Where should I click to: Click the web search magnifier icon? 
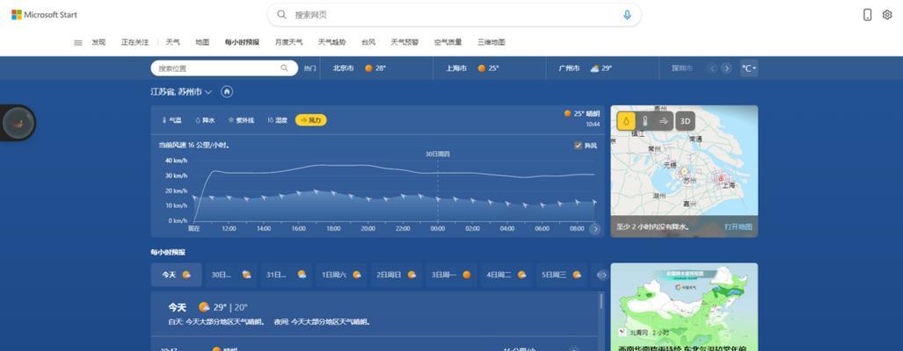(281, 15)
